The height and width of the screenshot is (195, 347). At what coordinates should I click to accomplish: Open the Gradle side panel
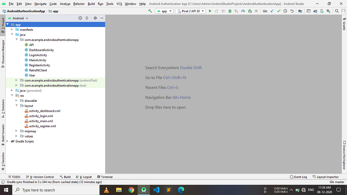(x=344, y=24)
